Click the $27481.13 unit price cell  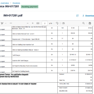tap(73, 55)
